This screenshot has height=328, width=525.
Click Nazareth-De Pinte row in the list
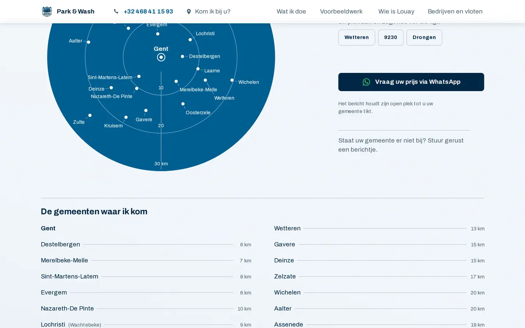[146, 308]
